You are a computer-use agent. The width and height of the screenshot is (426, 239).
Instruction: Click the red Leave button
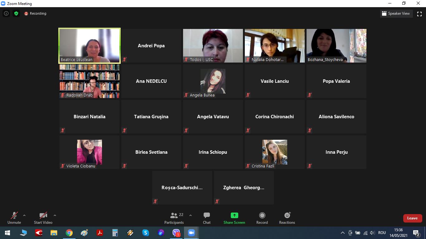[x=412, y=218]
